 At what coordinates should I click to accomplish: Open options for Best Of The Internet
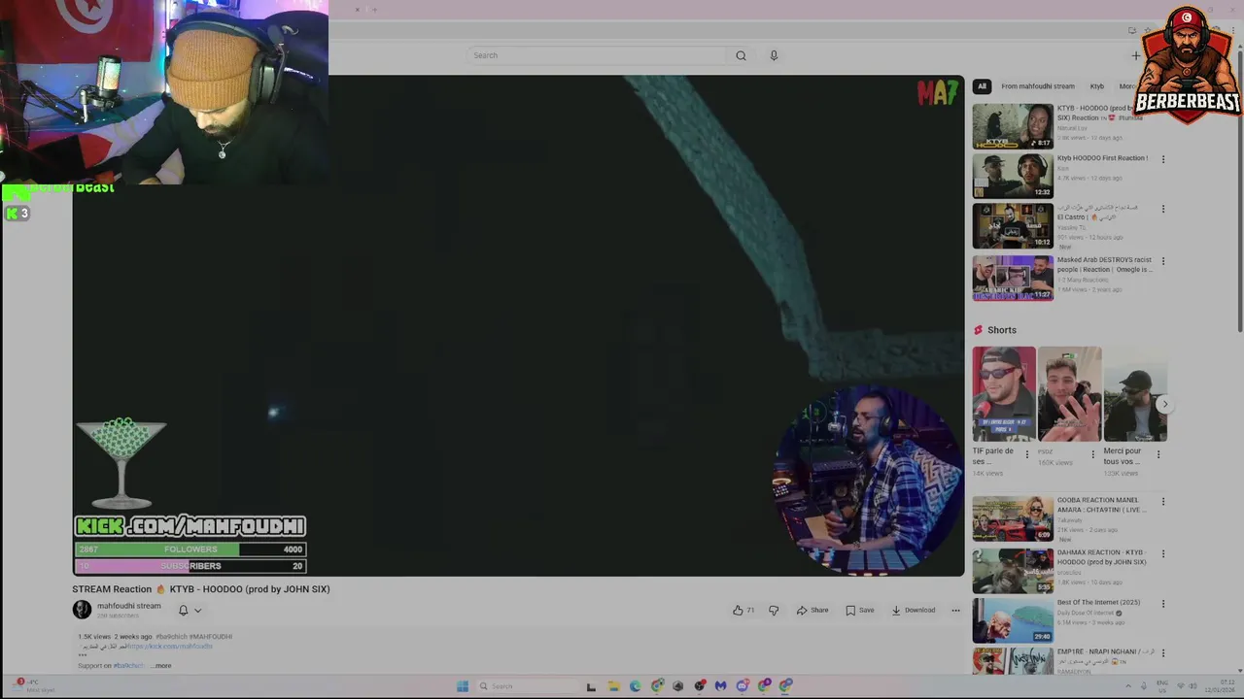[x=1163, y=604]
